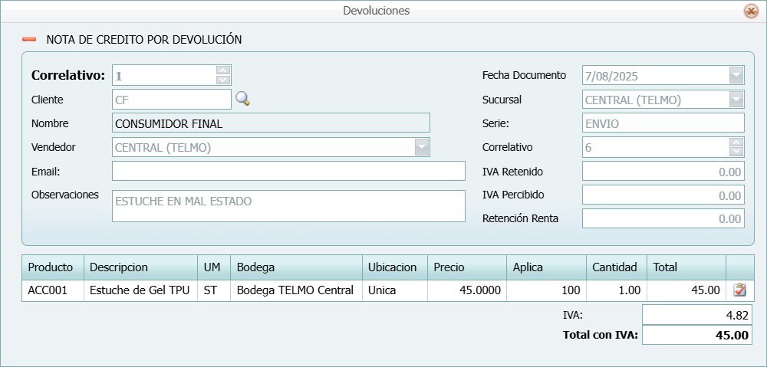Click the Ubicacion column header

pos(395,267)
